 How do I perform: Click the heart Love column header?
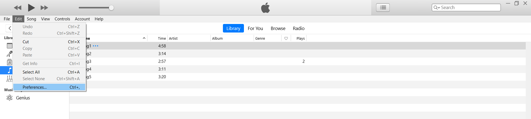(286, 38)
